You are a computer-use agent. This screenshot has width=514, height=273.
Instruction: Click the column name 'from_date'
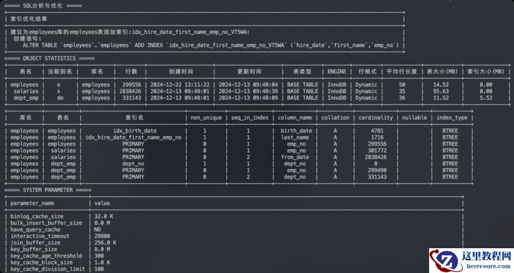point(295,157)
